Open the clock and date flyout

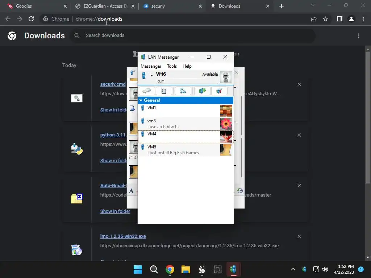point(344,269)
